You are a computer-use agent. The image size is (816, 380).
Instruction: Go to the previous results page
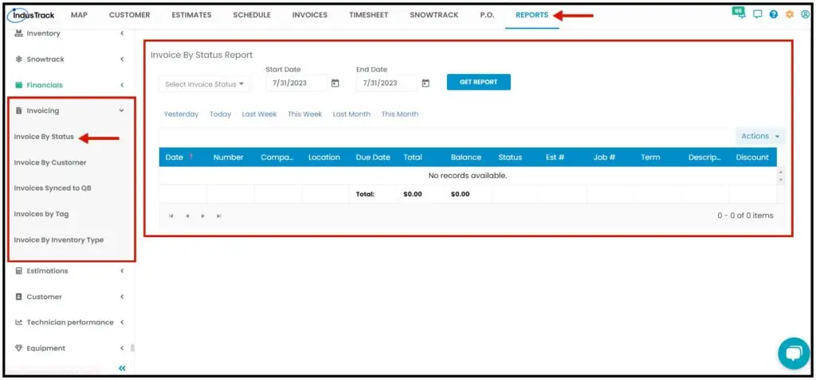click(186, 216)
